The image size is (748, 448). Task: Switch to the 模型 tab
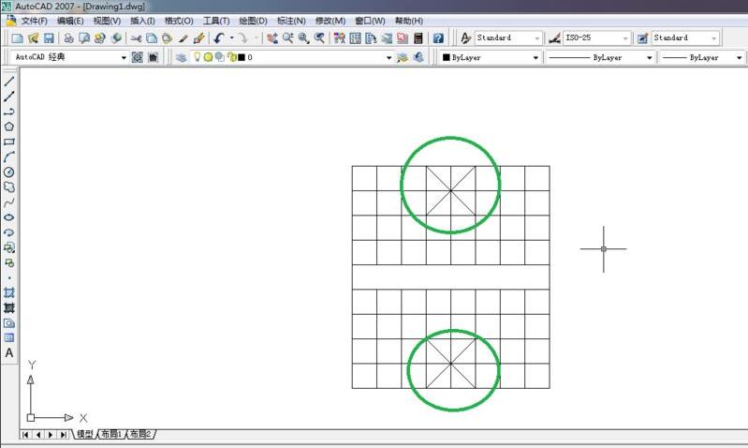point(85,435)
